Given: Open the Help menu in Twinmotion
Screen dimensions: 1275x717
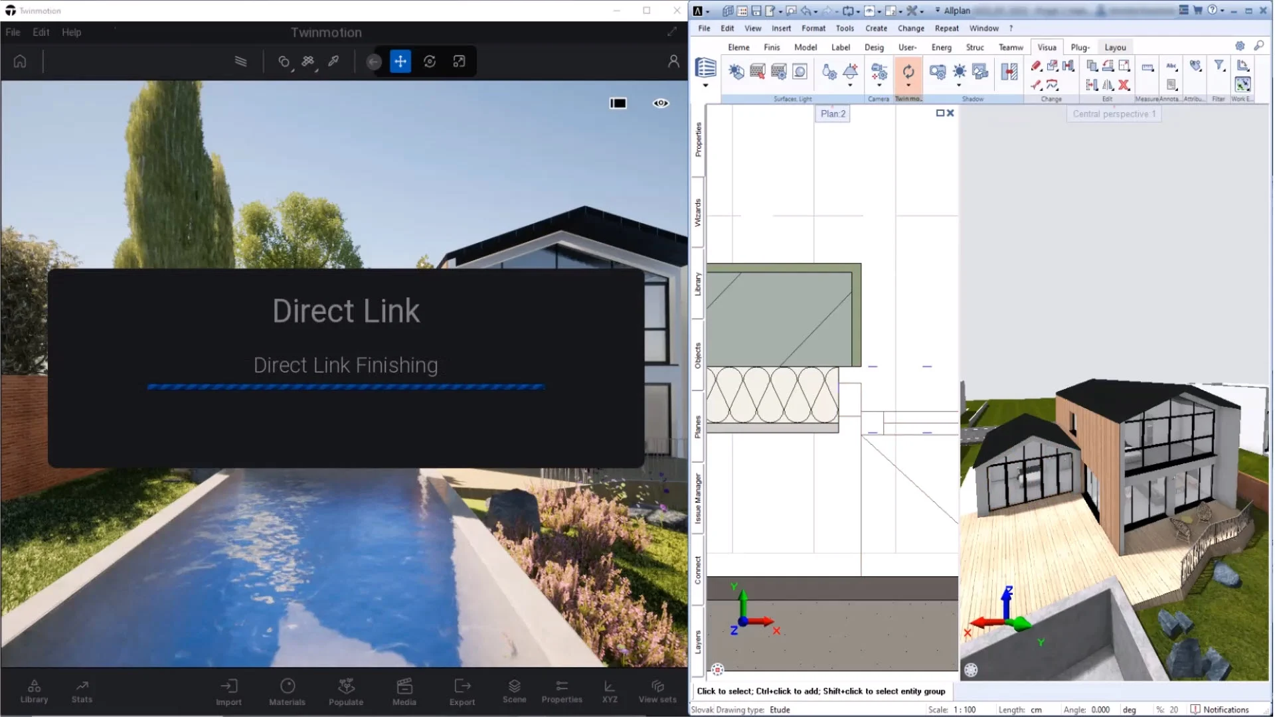Looking at the screenshot, I should tap(71, 32).
